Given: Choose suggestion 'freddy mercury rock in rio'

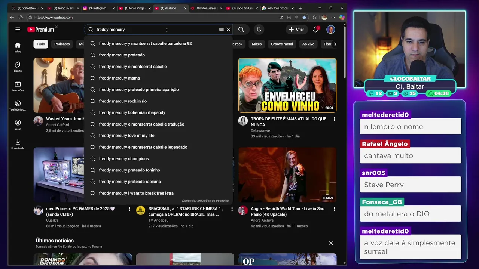Looking at the screenshot, I should pos(158,101).
